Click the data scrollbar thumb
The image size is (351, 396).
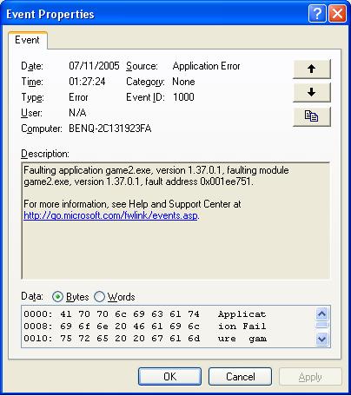(x=322, y=326)
